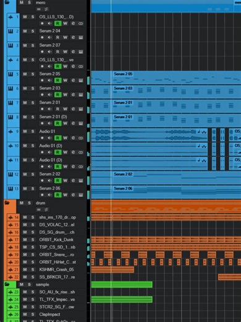
Task: Select the Serum 2 02 MIDI clip
Action: [166, 178]
